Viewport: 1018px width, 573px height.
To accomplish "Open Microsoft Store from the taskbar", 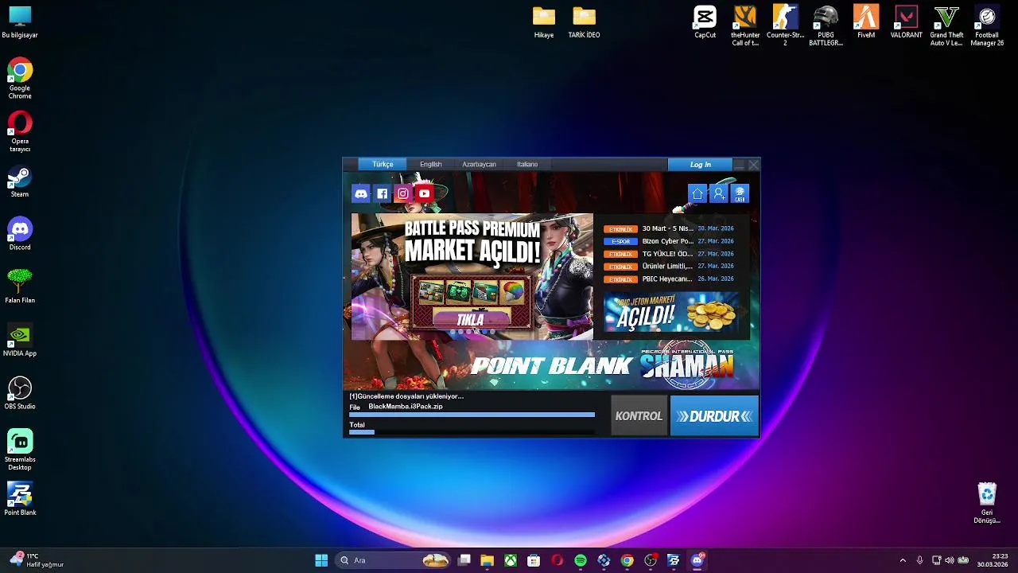I will [534, 560].
